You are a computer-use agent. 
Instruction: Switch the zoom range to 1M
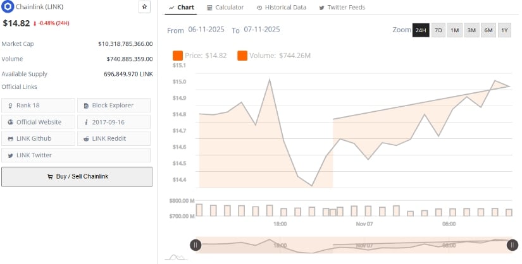click(455, 30)
